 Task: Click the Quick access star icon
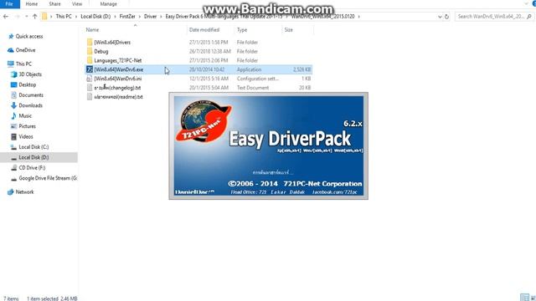pyautogui.click(x=11, y=36)
